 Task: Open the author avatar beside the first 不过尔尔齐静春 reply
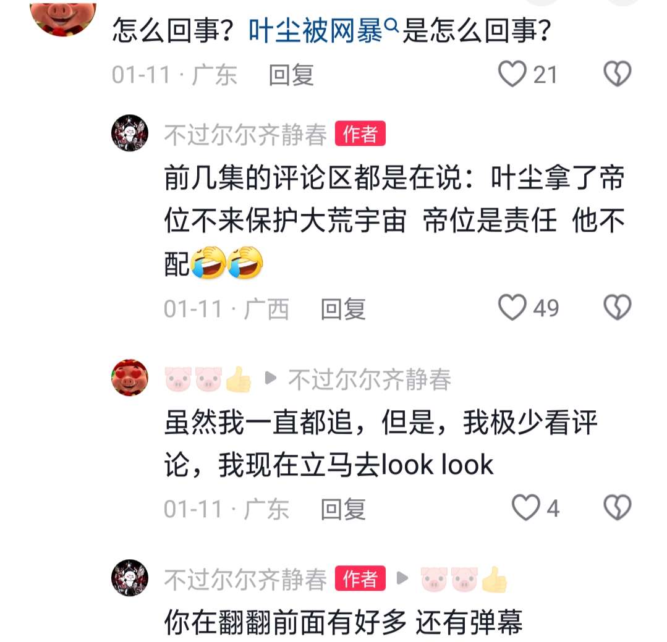(130, 133)
